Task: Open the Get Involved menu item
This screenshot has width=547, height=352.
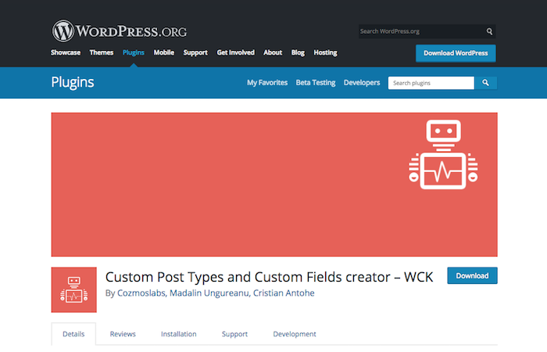Action: (x=235, y=52)
